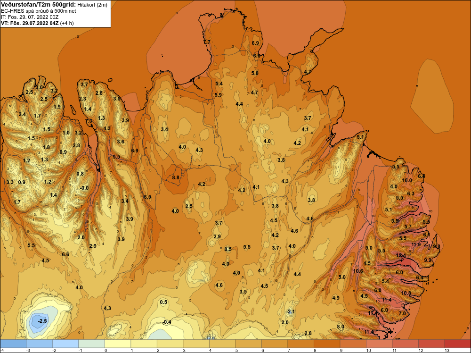Click the 6.1 temperature value

pos(427,235)
